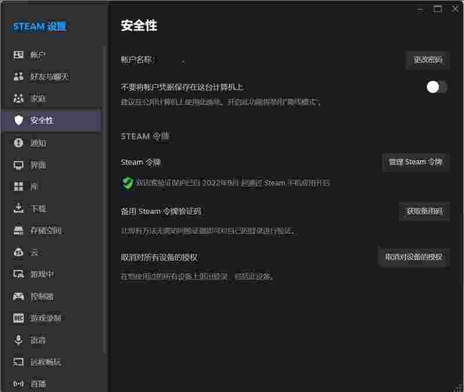The width and height of the screenshot is (464, 392).
Task: Open the 存储空间 (Storage) drive icon
Action: 19,230
